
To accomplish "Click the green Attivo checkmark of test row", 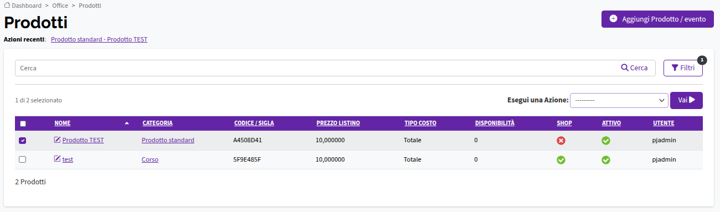I will click(606, 160).
